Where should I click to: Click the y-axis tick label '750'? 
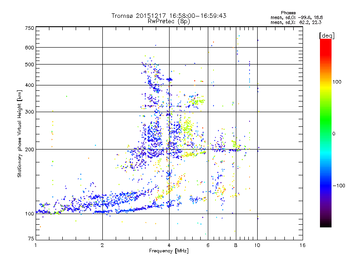(29, 28)
